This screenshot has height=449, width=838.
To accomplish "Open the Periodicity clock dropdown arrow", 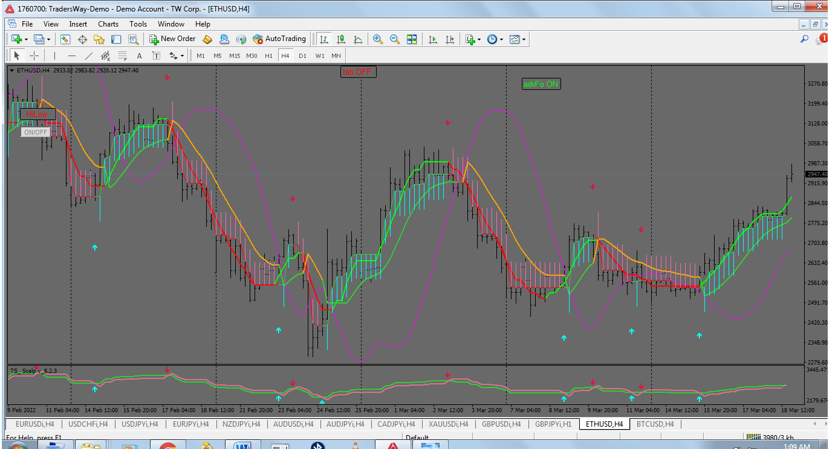I will (502, 40).
